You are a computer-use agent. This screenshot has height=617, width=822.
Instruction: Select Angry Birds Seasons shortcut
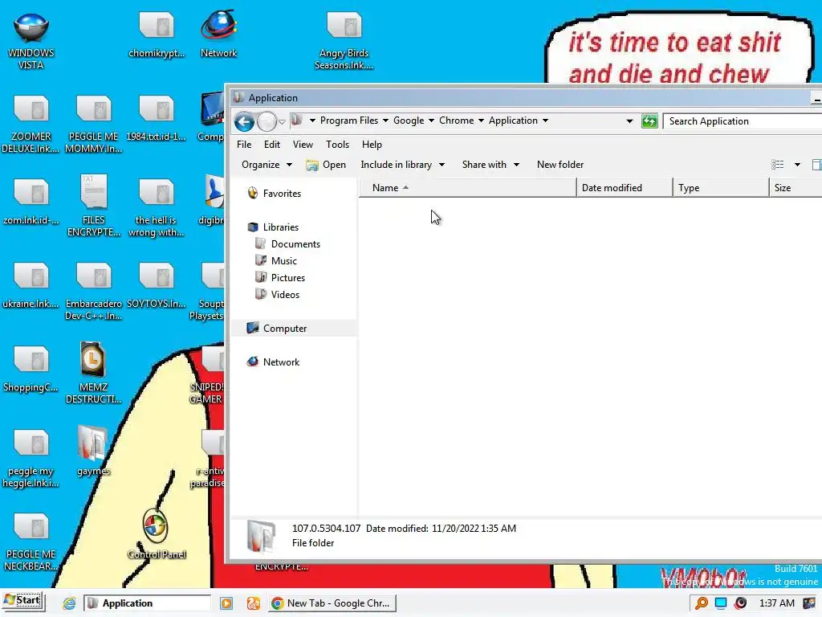[344, 42]
